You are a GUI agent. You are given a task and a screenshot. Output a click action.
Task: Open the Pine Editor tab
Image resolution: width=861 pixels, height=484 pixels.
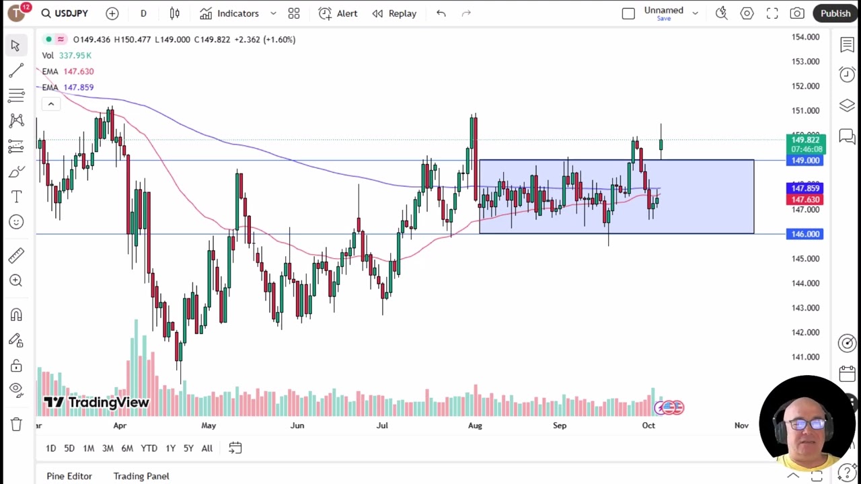click(69, 476)
